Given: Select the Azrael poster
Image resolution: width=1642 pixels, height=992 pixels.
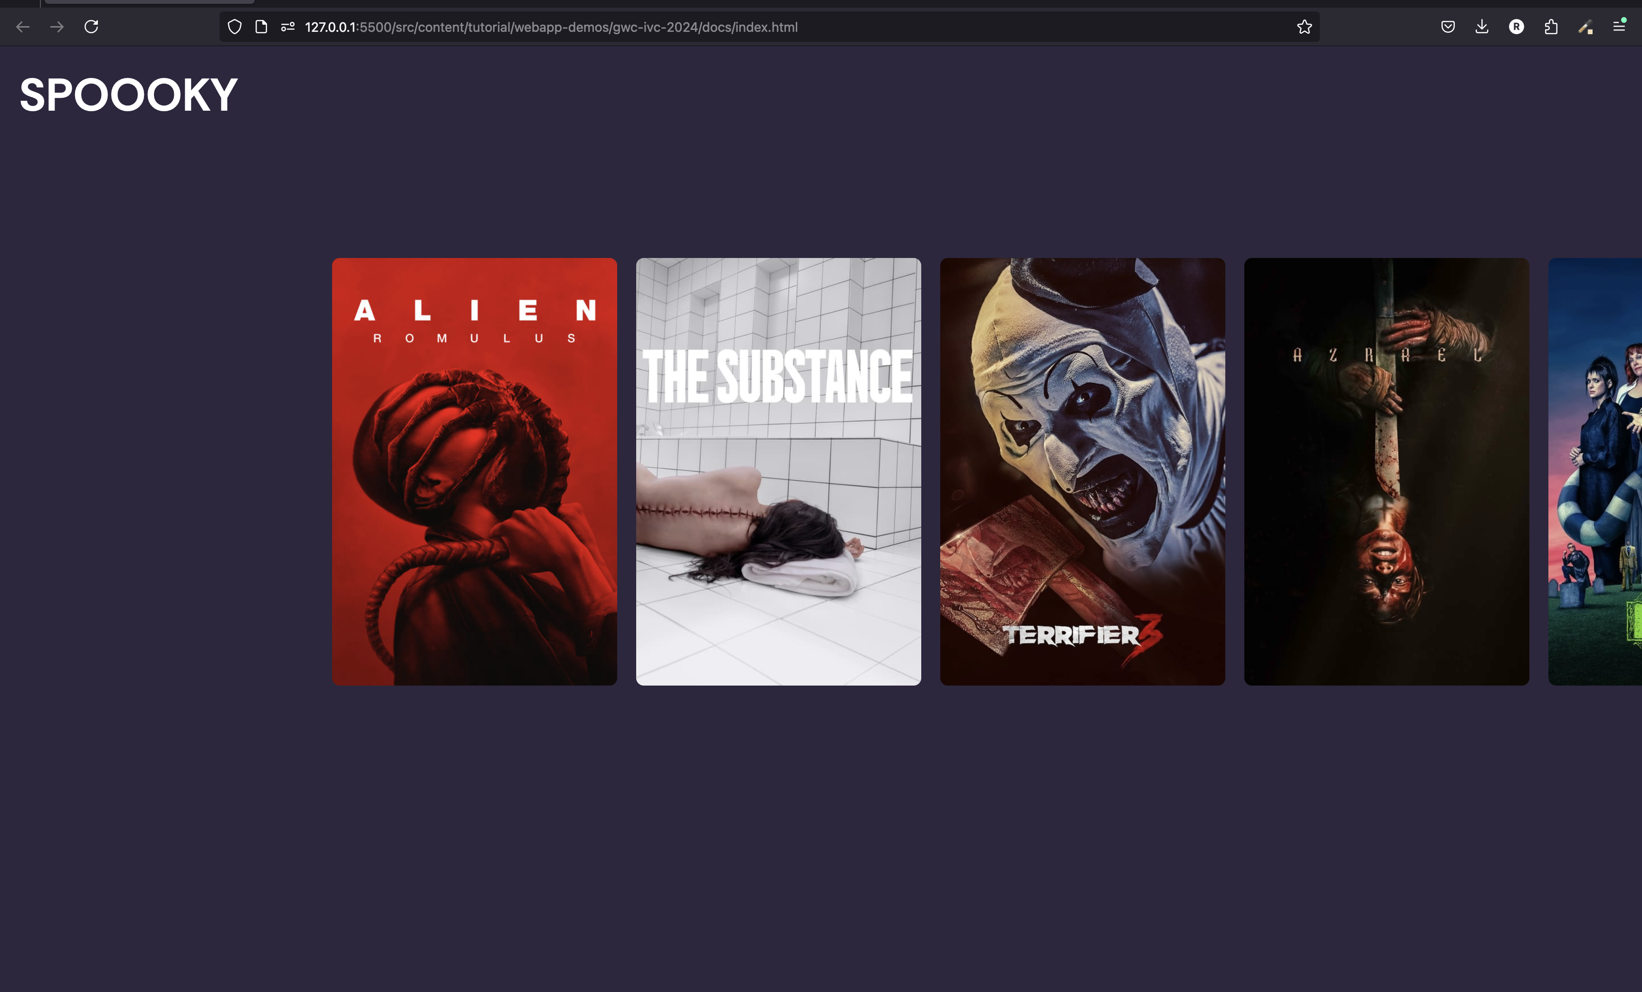Looking at the screenshot, I should tap(1387, 472).
